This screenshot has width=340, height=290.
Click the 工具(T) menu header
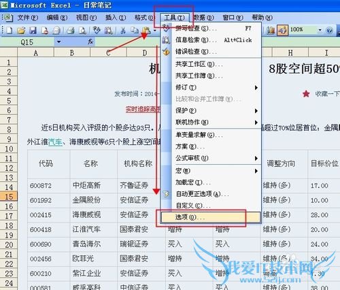(174, 18)
